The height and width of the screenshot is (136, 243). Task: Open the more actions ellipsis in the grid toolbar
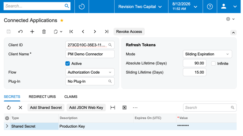[135, 107]
